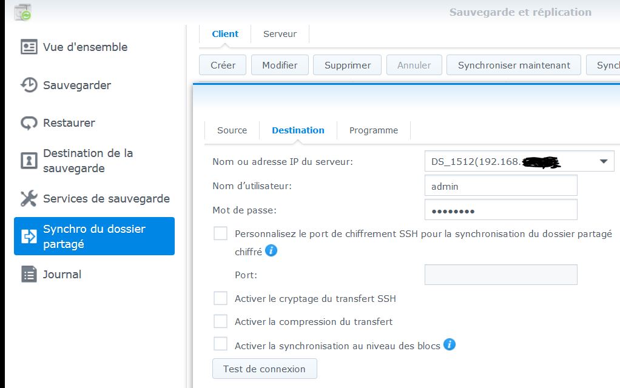This screenshot has height=388, width=620.
Task: Enable custom SSH encryption port checkbox
Action: 220,233
